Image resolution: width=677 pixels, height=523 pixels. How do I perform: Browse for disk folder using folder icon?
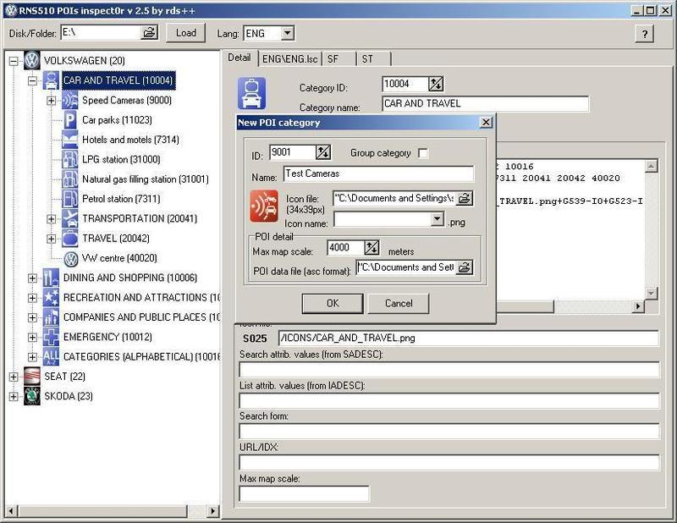click(150, 33)
